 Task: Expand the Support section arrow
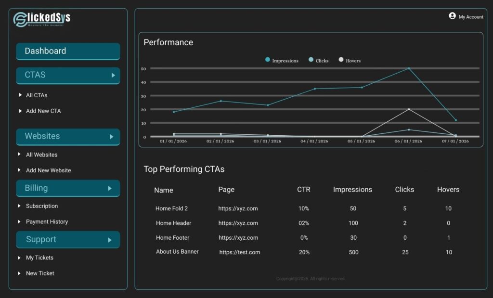pyautogui.click(x=110, y=240)
